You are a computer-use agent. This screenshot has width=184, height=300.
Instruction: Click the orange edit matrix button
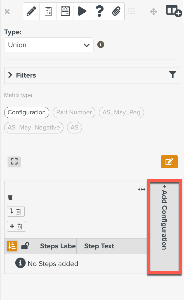169,162
